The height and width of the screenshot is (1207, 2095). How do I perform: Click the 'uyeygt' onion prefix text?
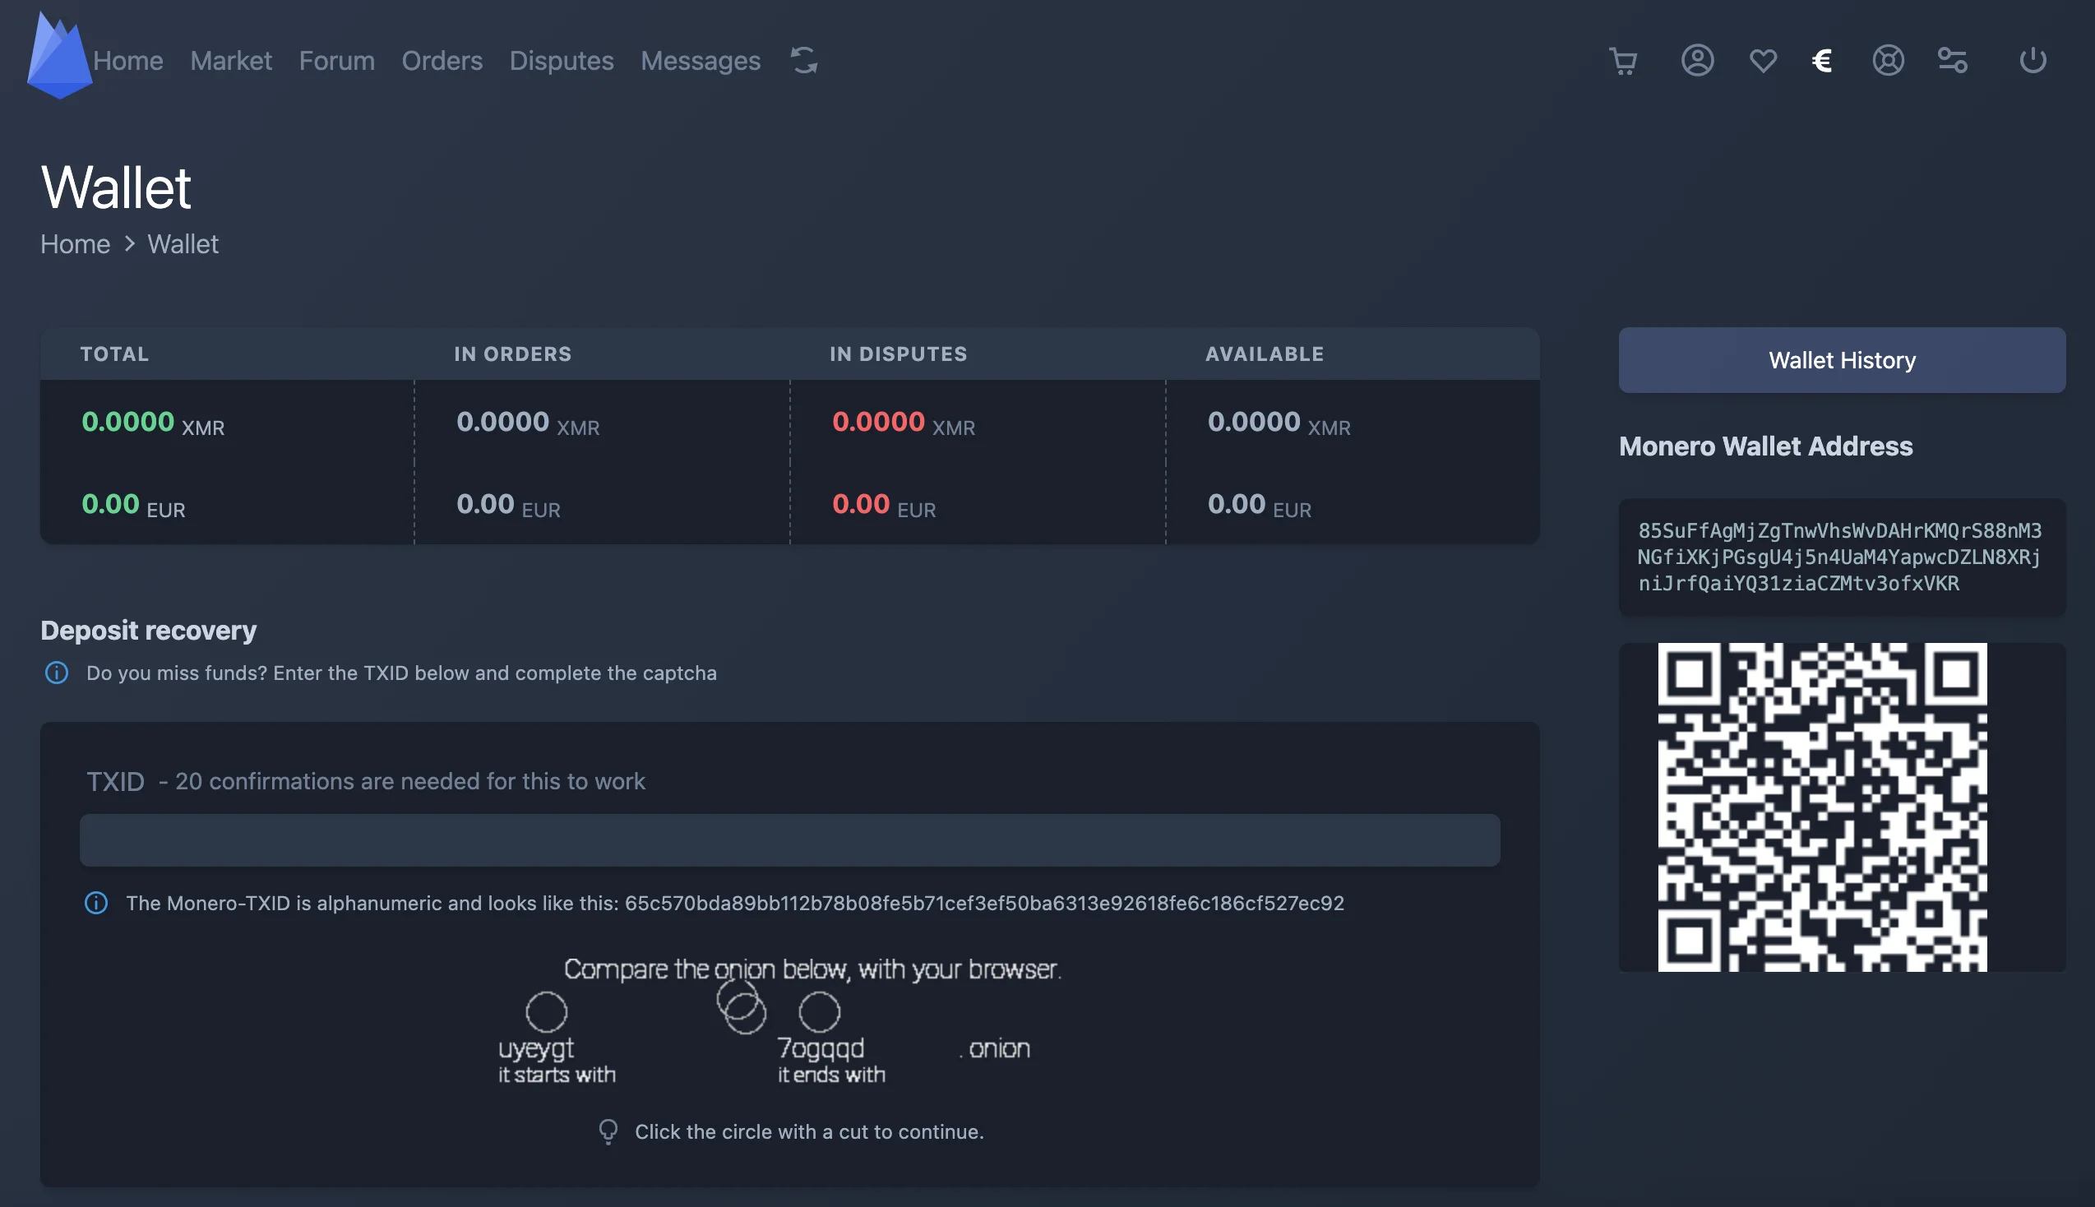pos(536,1049)
